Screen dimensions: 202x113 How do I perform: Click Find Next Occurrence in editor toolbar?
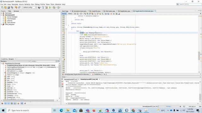90,14
